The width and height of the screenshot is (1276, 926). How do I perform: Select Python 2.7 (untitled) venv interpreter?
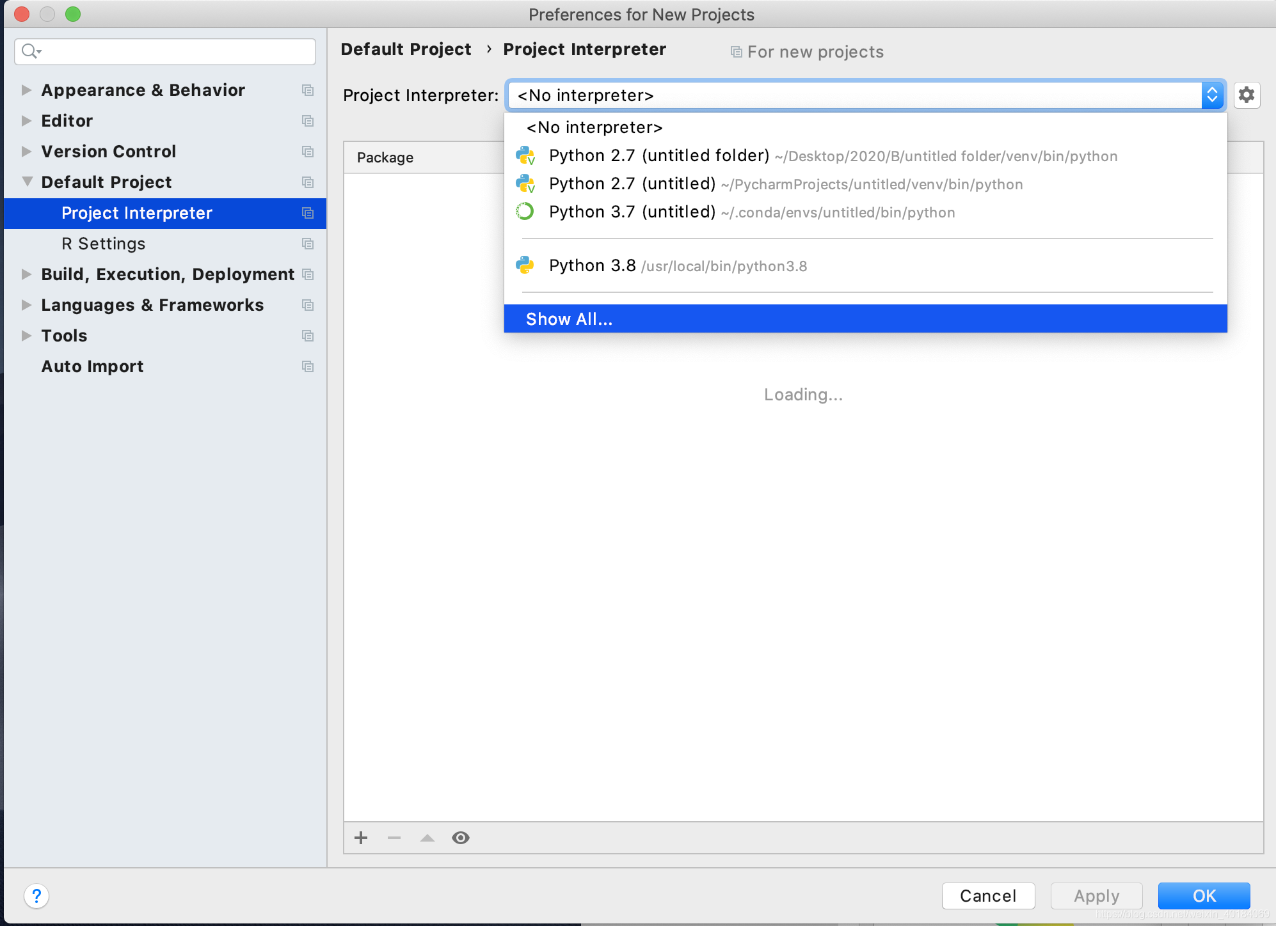[x=866, y=184]
